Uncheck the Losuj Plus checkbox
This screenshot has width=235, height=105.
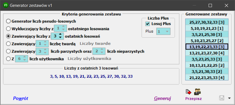(148, 24)
